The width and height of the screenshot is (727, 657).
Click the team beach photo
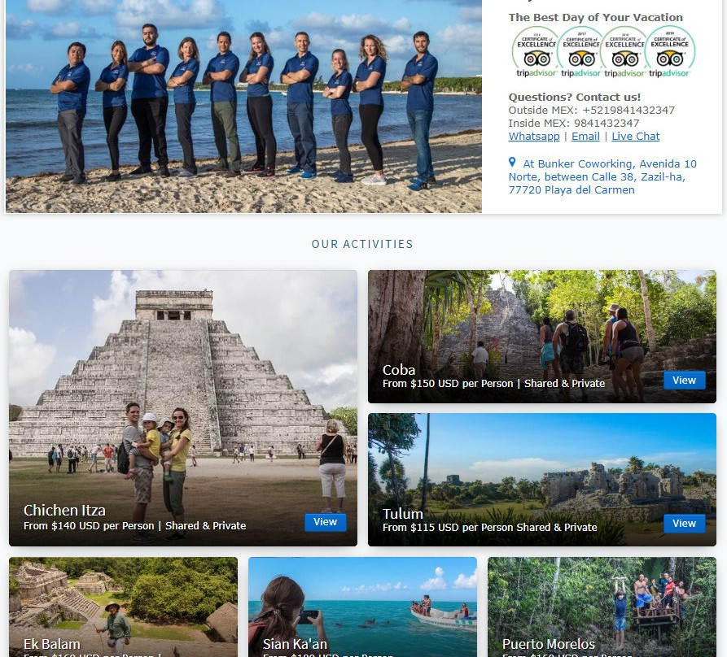click(244, 106)
